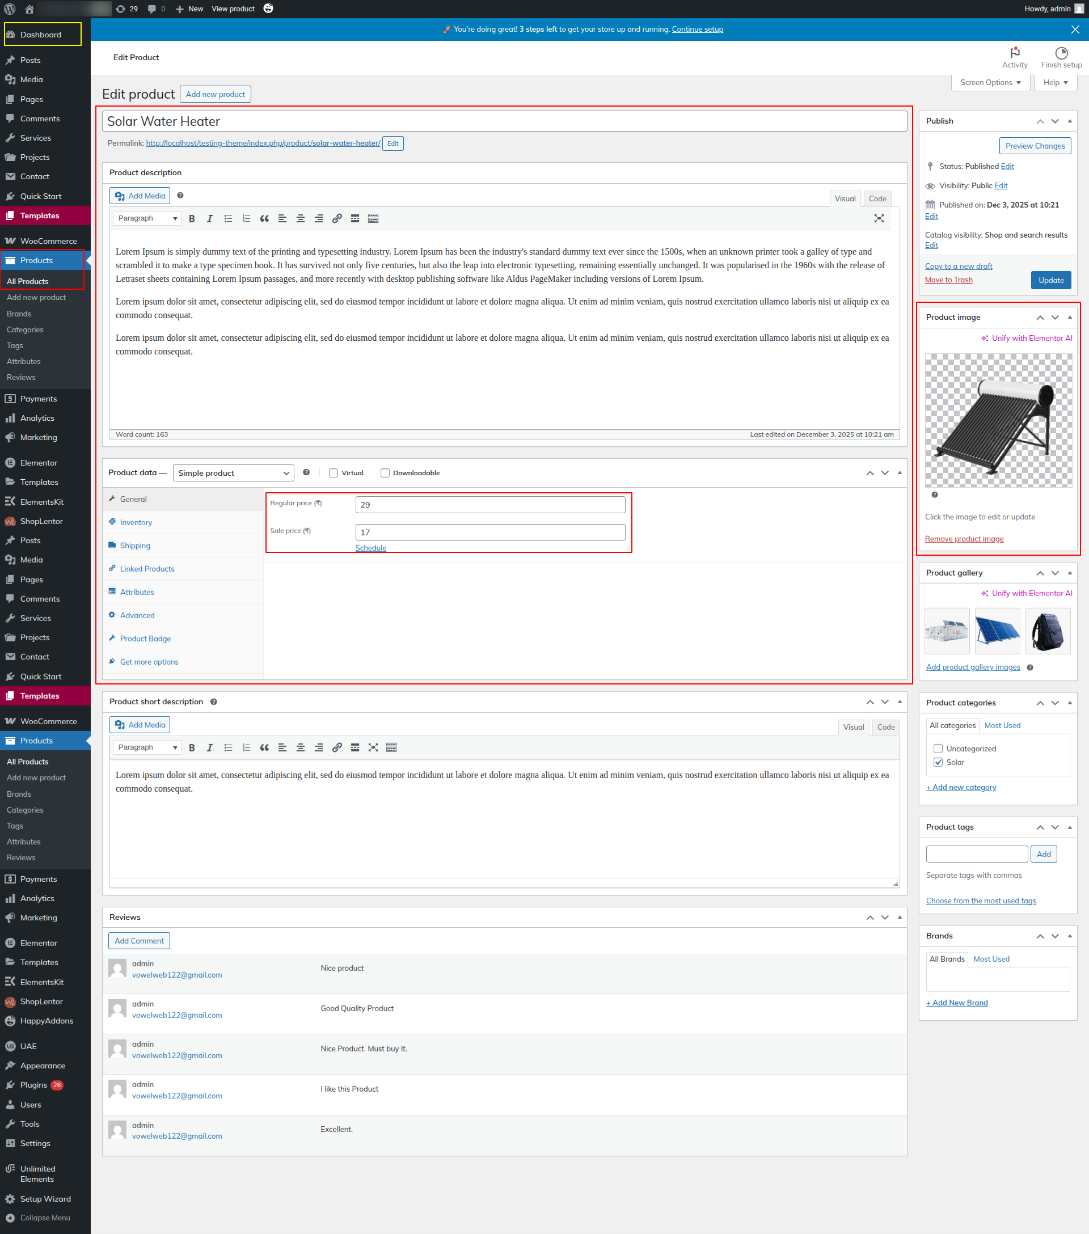Click Bold in product description toolbar
This screenshot has width=1089, height=1234.
pyautogui.click(x=191, y=218)
